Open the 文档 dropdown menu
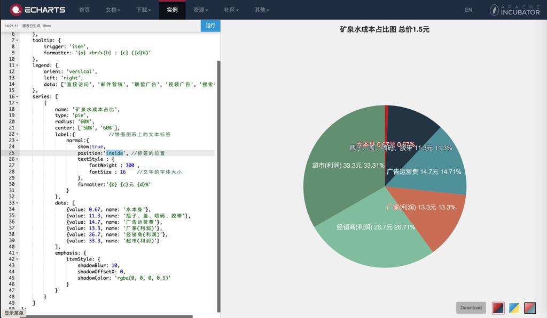547x318 pixels. pos(113,10)
